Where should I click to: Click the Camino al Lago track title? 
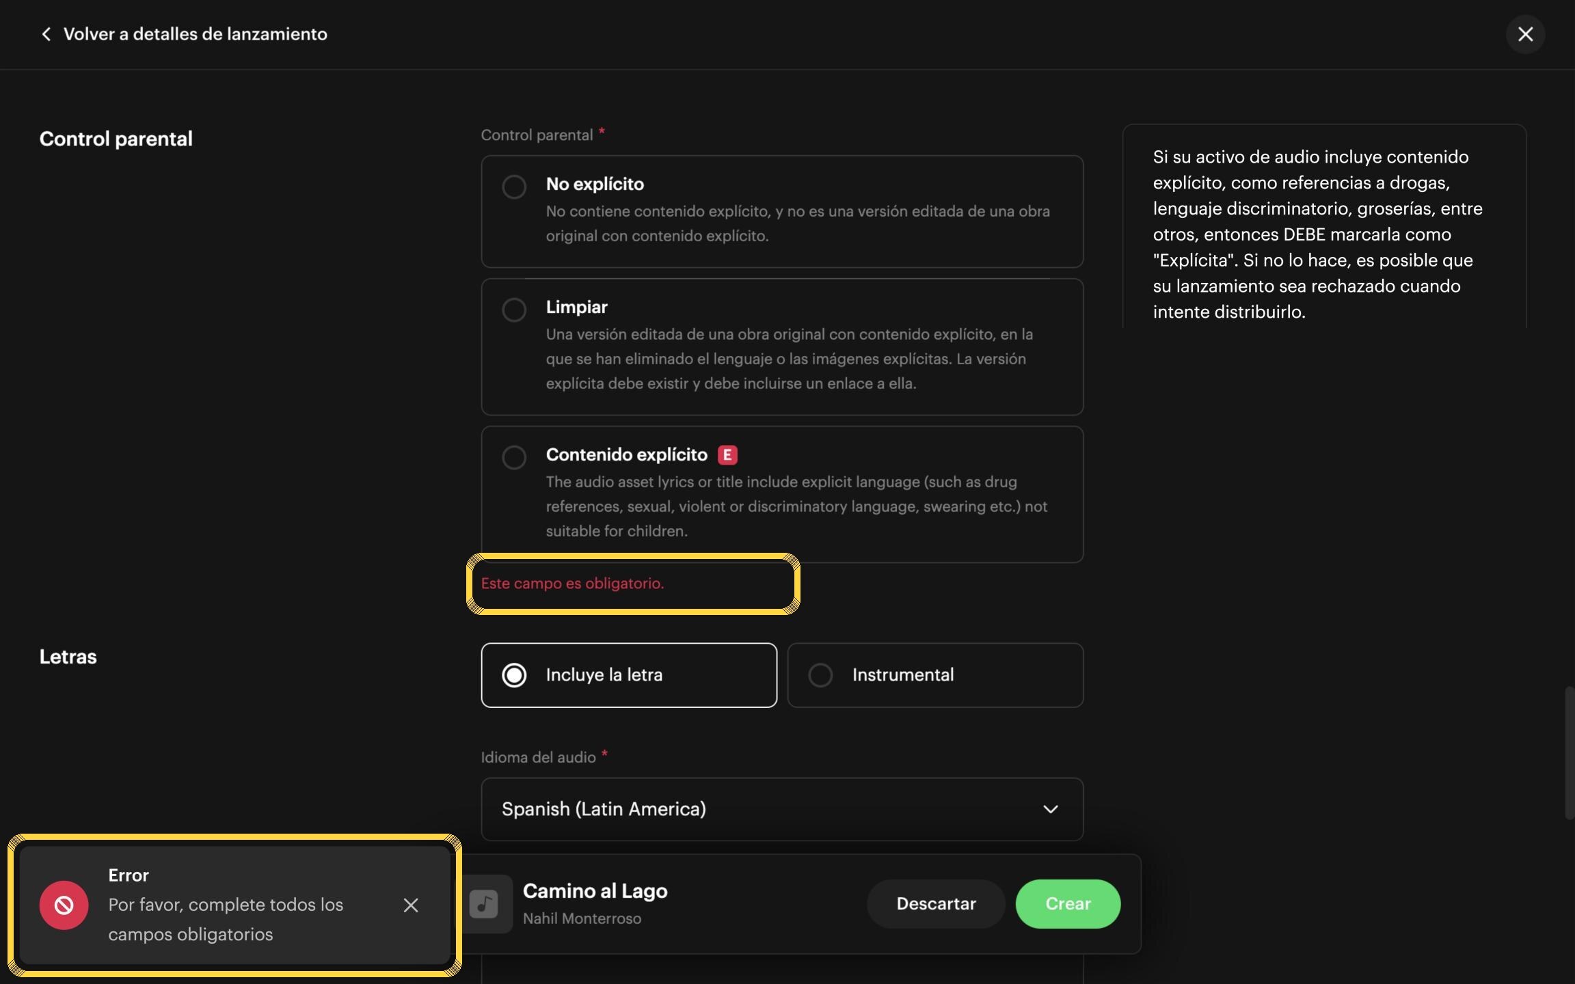[x=595, y=891]
